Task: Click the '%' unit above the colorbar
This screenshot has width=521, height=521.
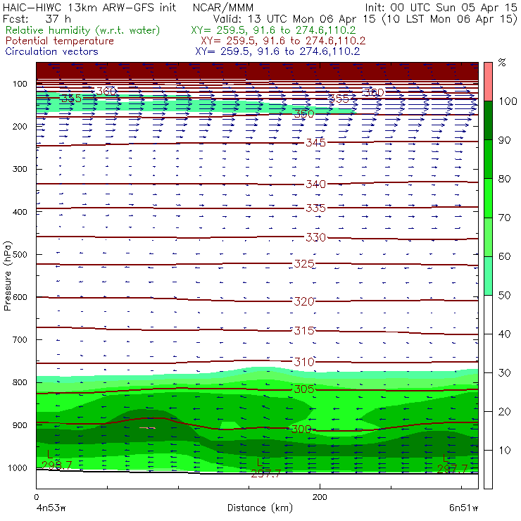Action: (x=502, y=63)
